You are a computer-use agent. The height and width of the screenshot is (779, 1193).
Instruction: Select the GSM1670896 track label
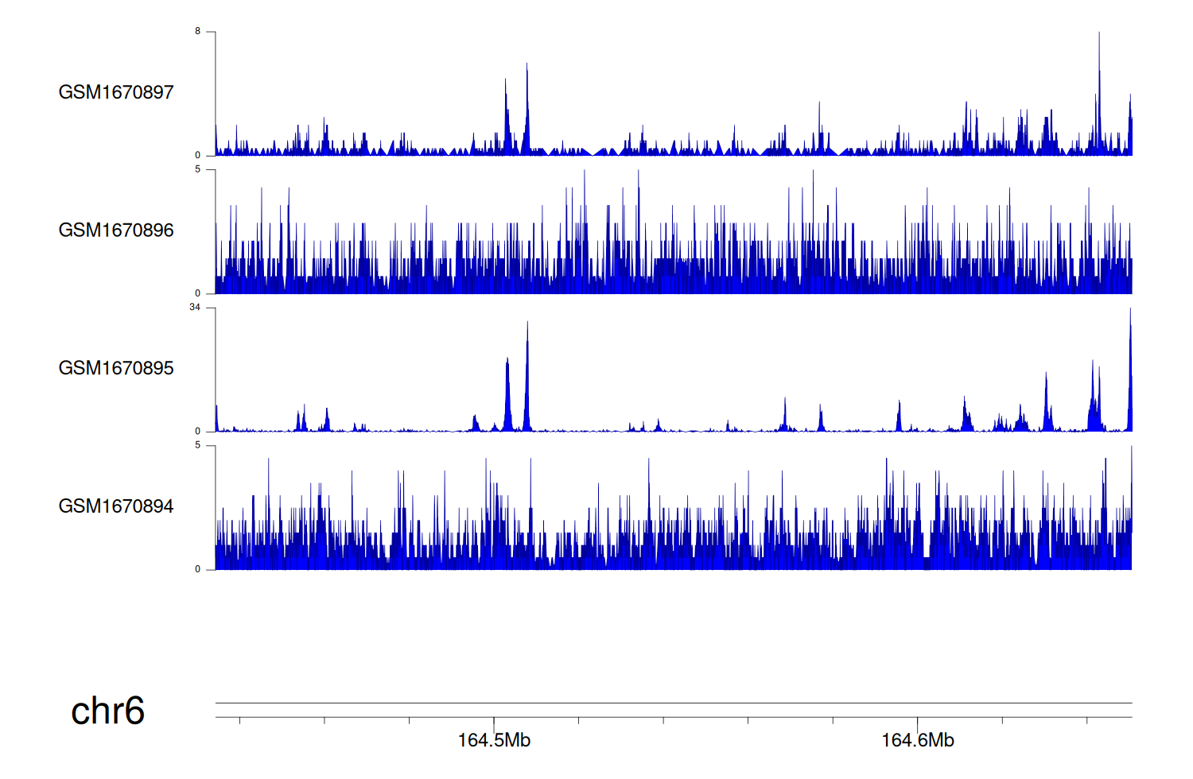coord(116,231)
